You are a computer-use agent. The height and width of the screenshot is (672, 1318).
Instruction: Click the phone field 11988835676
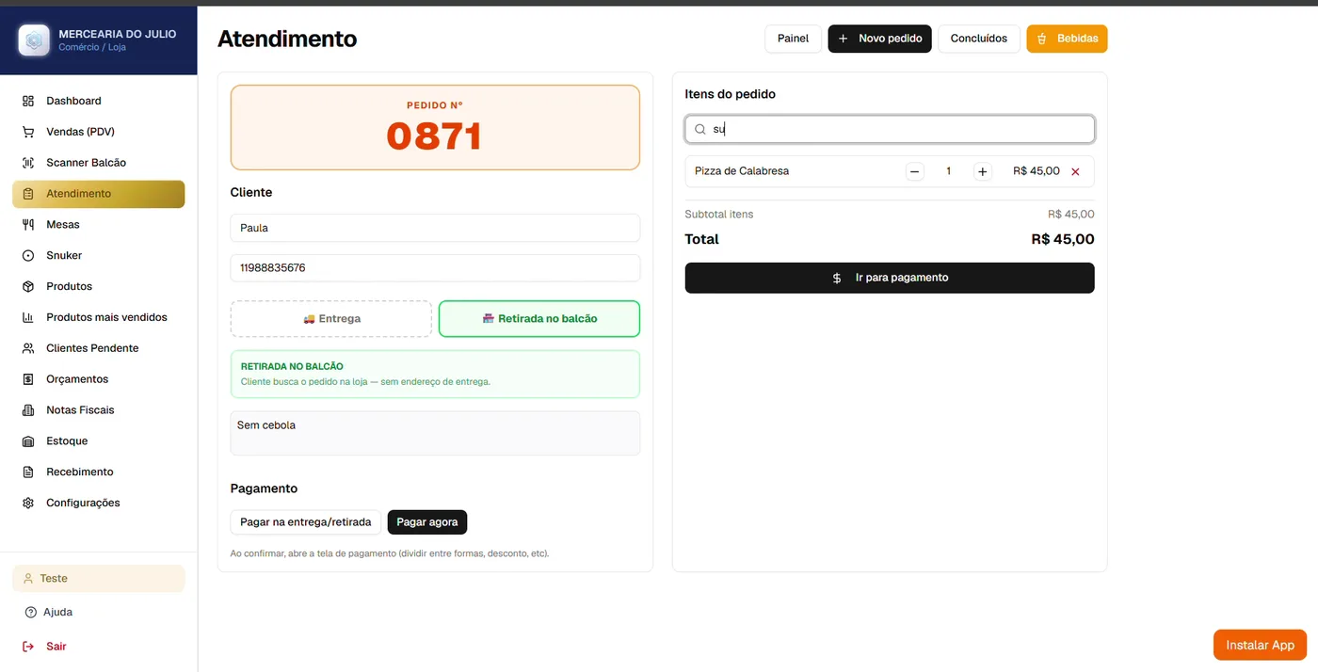[435, 268]
